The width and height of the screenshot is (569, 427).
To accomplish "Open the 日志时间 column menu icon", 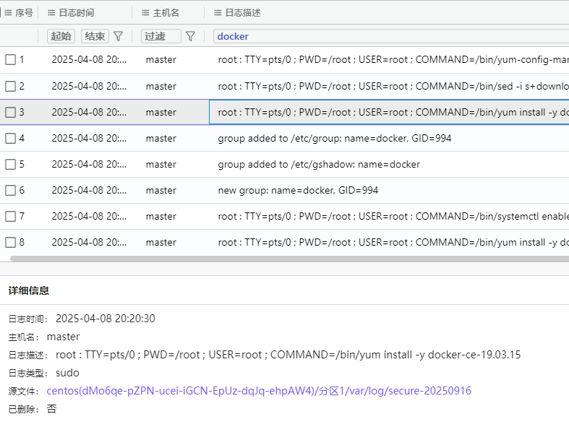I will point(52,13).
